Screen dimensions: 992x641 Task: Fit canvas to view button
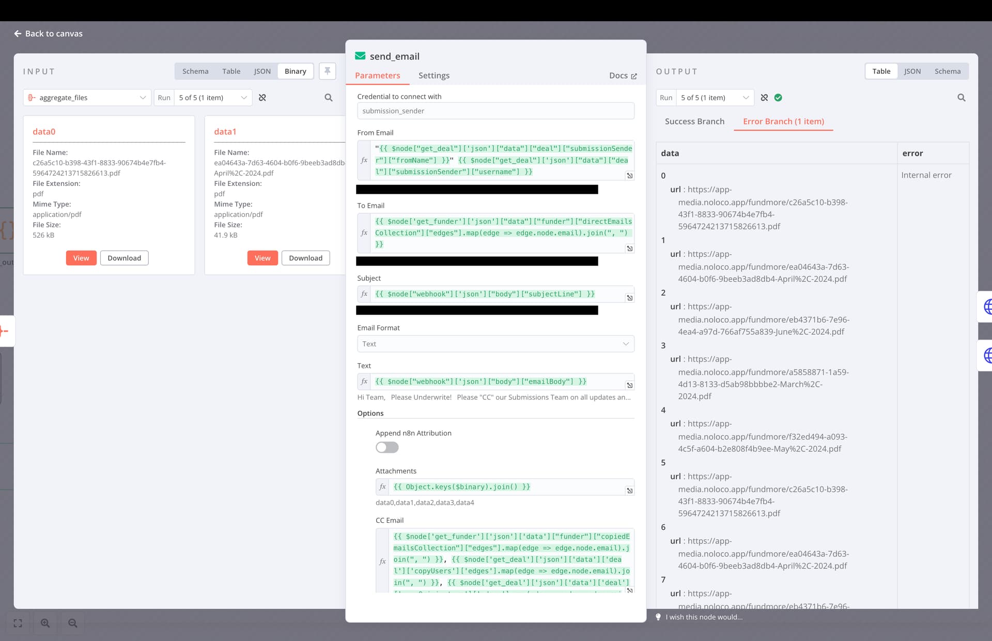[18, 623]
